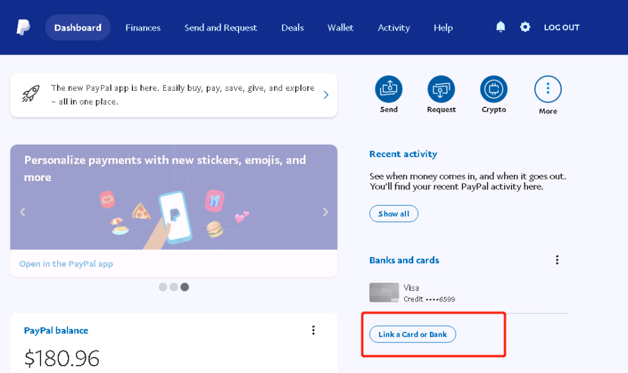Click the Request money icon
This screenshot has width=628, height=373.
pos(441,89)
